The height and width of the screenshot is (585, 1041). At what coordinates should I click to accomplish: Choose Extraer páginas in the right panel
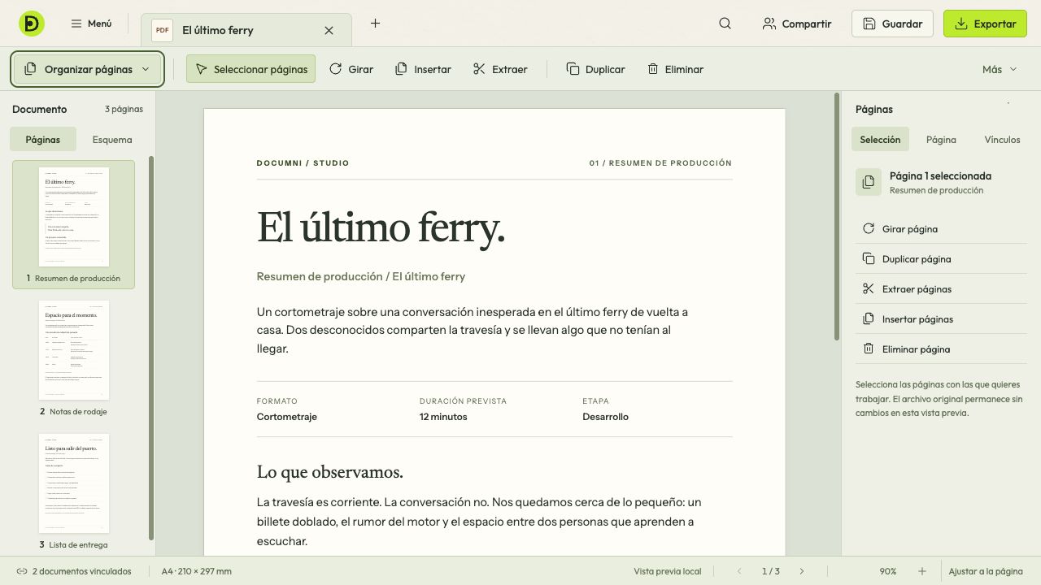pos(941,289)
